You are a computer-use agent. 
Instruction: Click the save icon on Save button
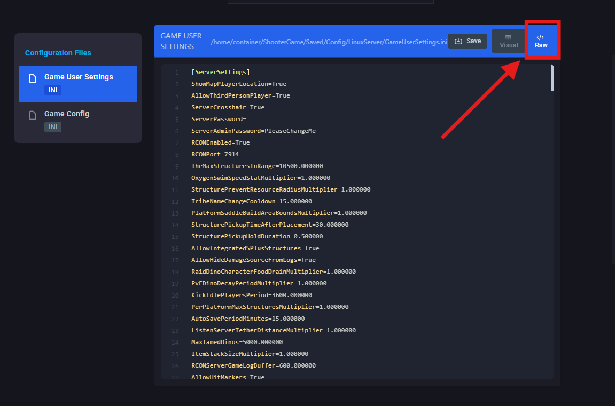click(x=458, y=41)
